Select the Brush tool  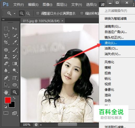[x=15, y=50]
